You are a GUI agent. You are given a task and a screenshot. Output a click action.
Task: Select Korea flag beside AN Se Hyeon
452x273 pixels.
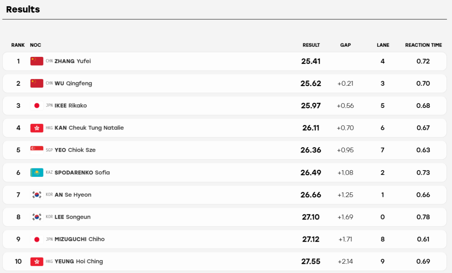36,195
